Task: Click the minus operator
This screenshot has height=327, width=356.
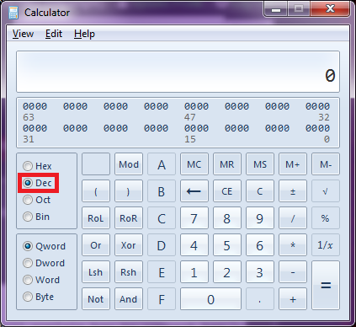Action: (293, 272)
